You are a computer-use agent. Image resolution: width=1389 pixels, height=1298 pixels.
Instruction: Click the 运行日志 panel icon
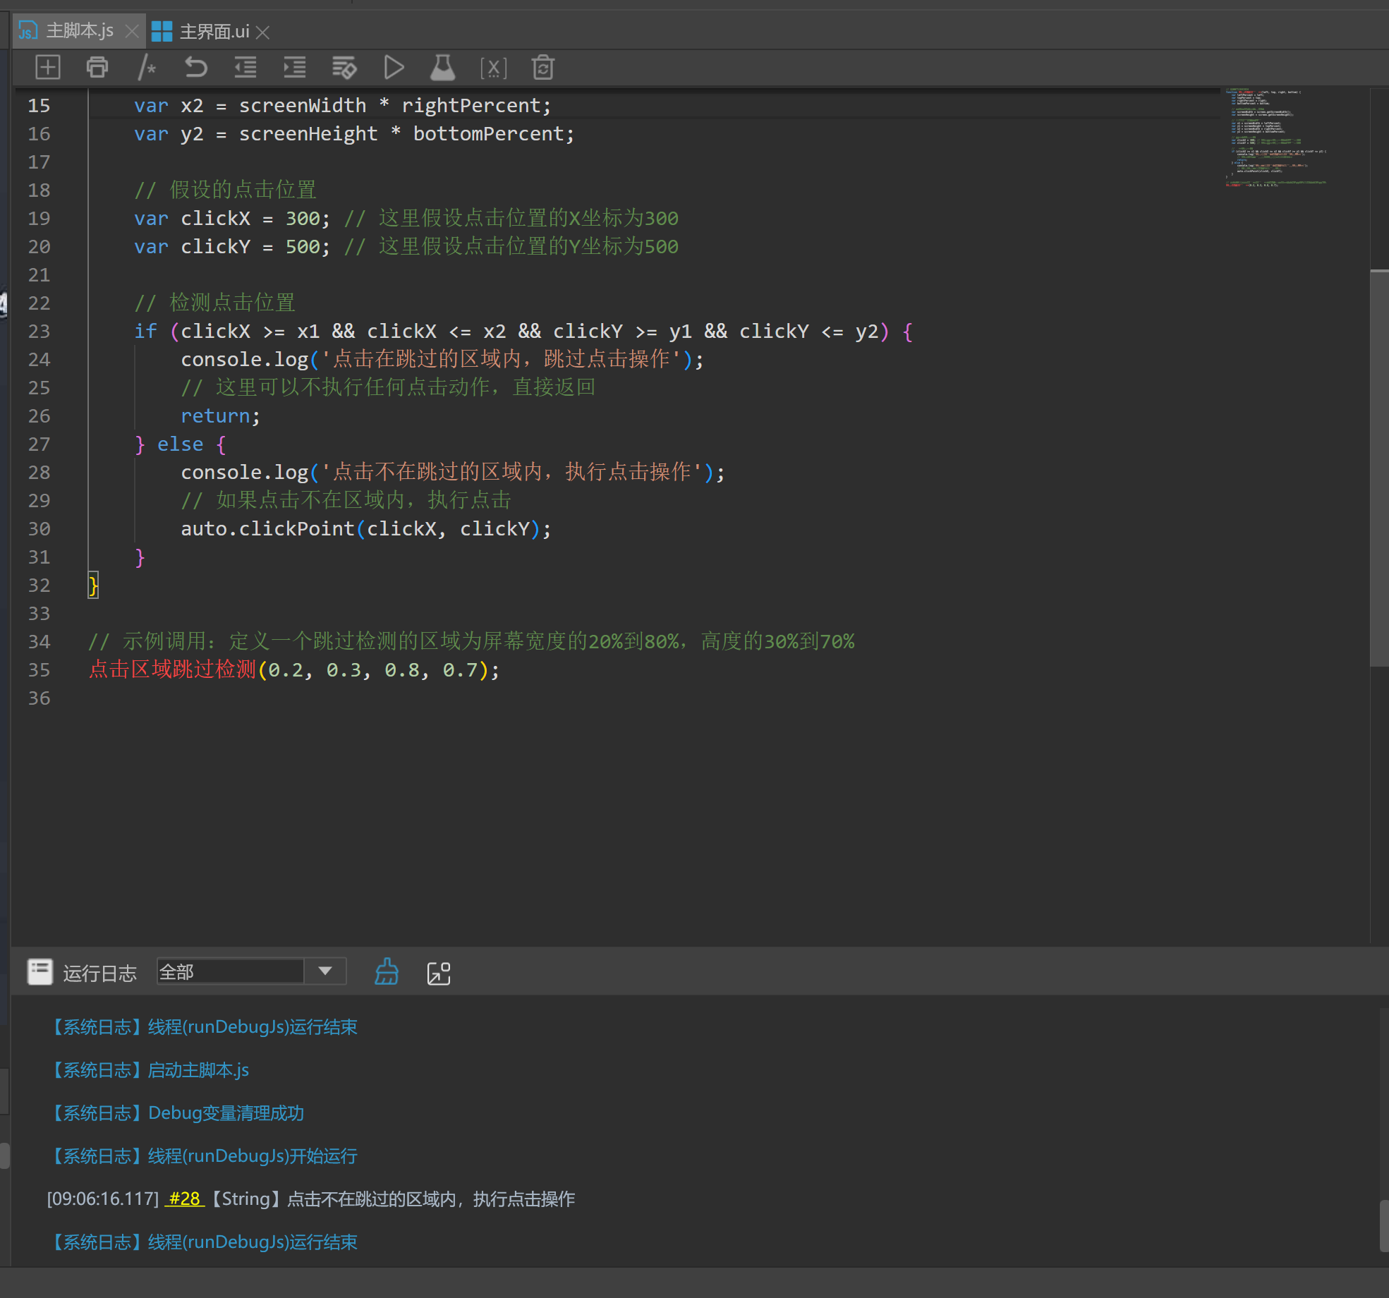pos(40,972)
